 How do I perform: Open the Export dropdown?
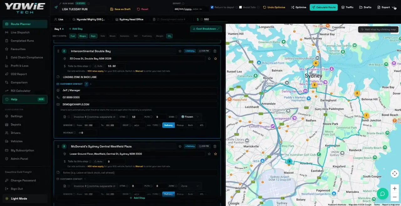[x=386, y=7]
